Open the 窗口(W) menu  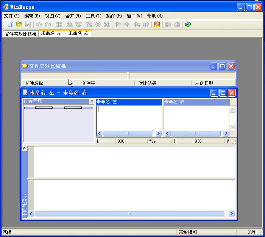pos(134,16)
